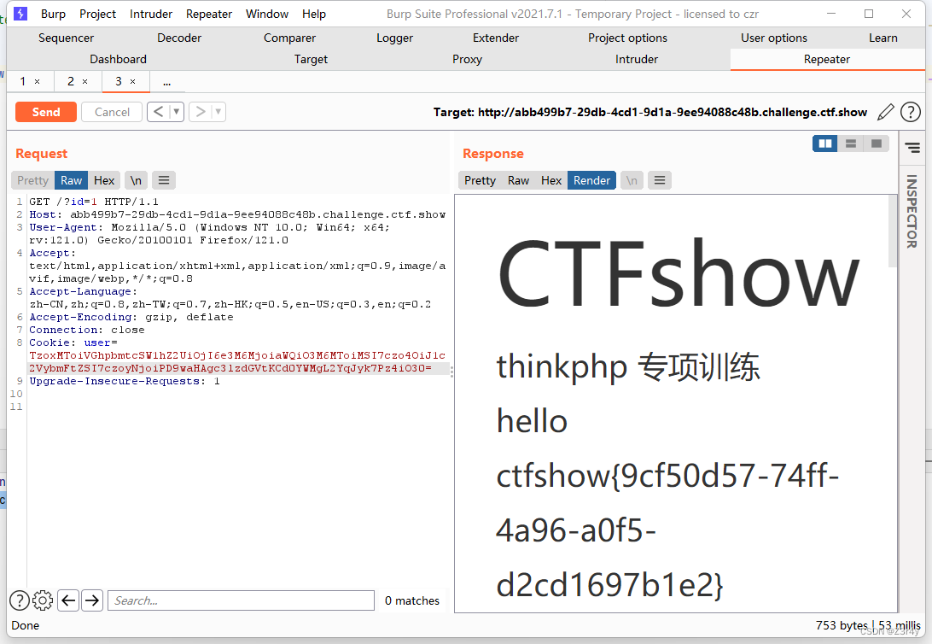Click the Burp Suite logo icon

(x=20, y=13)
